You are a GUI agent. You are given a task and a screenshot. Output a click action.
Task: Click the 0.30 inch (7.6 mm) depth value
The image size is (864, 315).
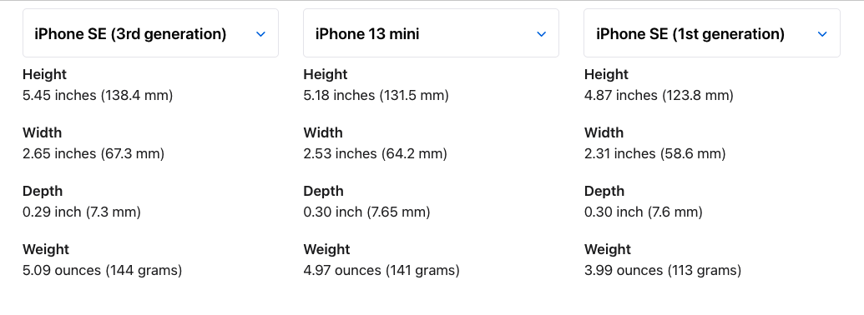click(643, 212)
